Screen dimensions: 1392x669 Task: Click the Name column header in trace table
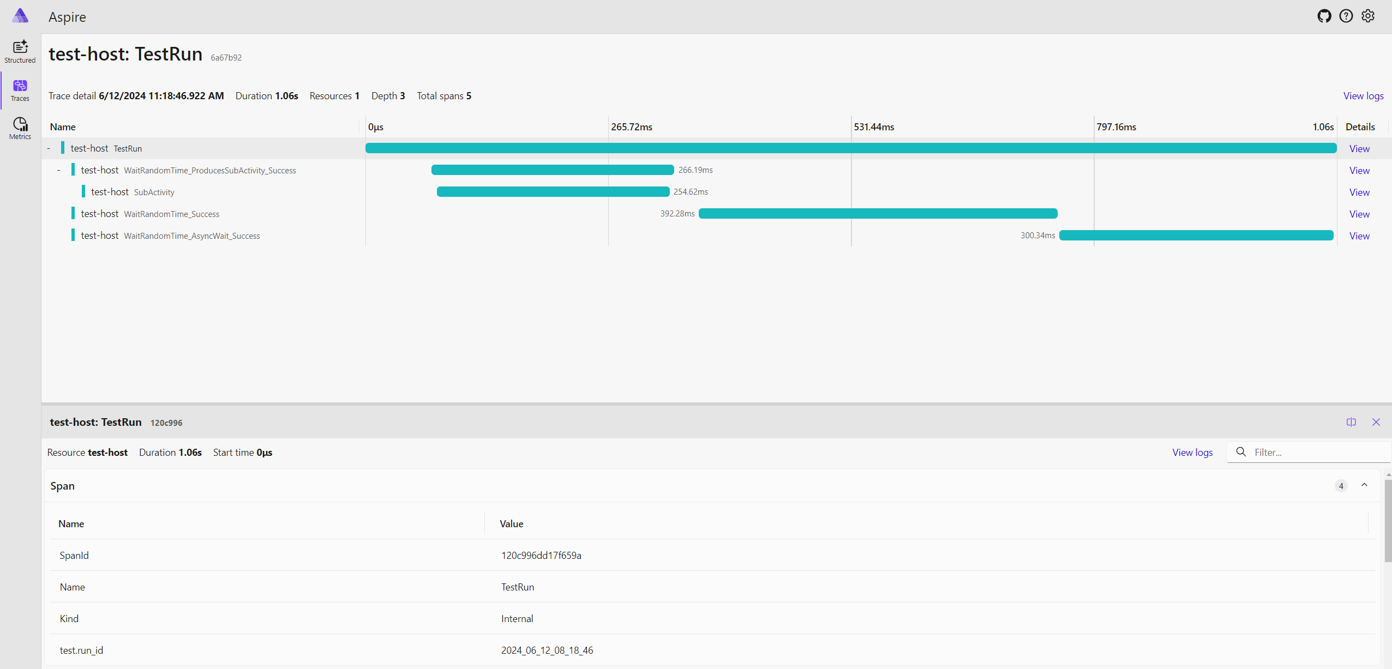[63, 127]
